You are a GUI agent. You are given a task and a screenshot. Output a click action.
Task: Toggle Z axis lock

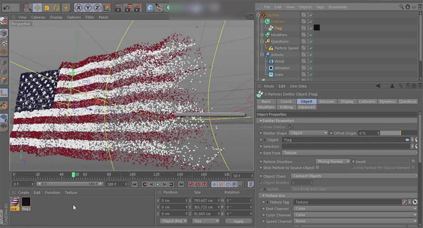97,8
